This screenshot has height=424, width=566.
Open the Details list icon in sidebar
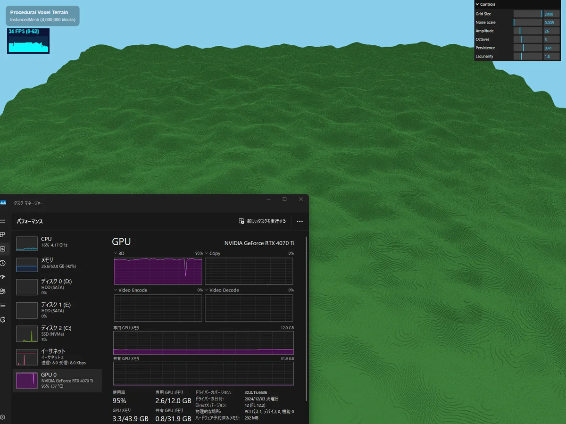point(2,306)
